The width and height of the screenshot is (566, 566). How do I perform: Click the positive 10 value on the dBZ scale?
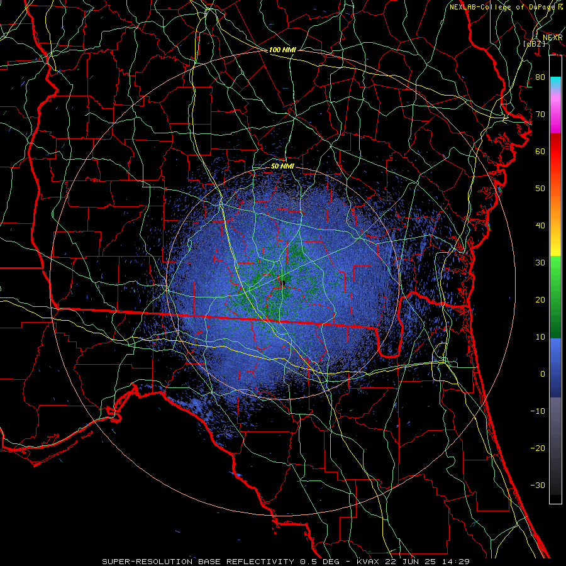(540, 337)
